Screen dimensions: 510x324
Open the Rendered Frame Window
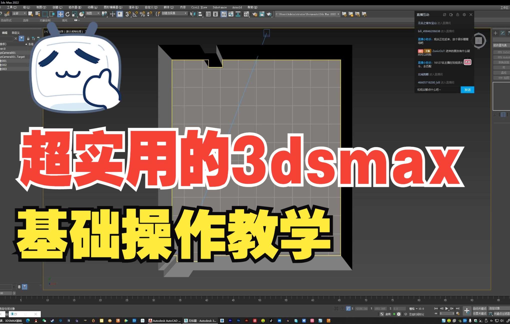point(262,14)
